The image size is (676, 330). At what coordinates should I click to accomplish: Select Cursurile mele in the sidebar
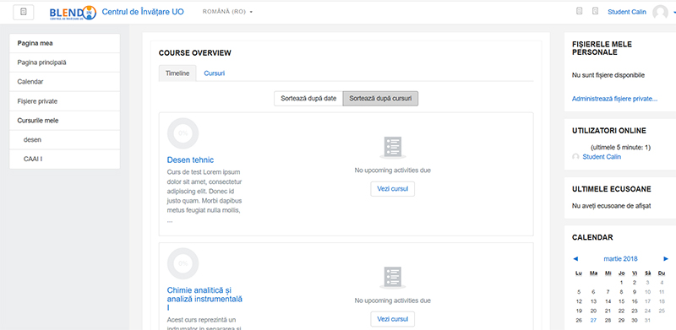65,121
